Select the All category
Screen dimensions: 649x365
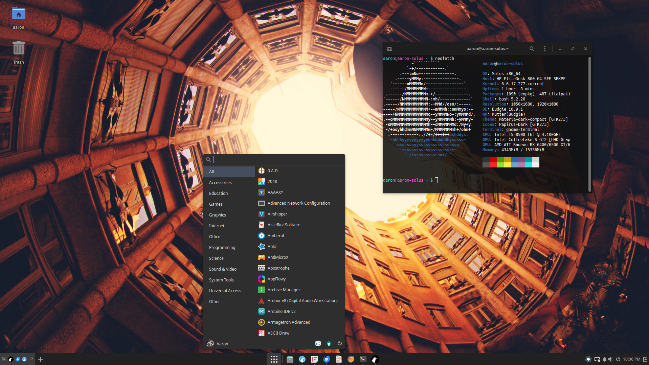pyautogui.click(x=229, y=172)
